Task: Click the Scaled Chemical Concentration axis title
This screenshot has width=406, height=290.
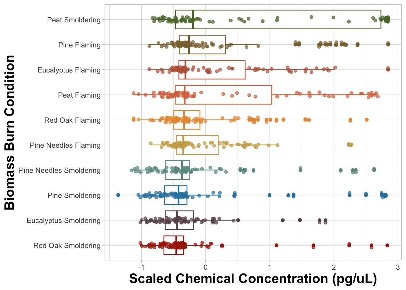Action: tap(253, 279)
